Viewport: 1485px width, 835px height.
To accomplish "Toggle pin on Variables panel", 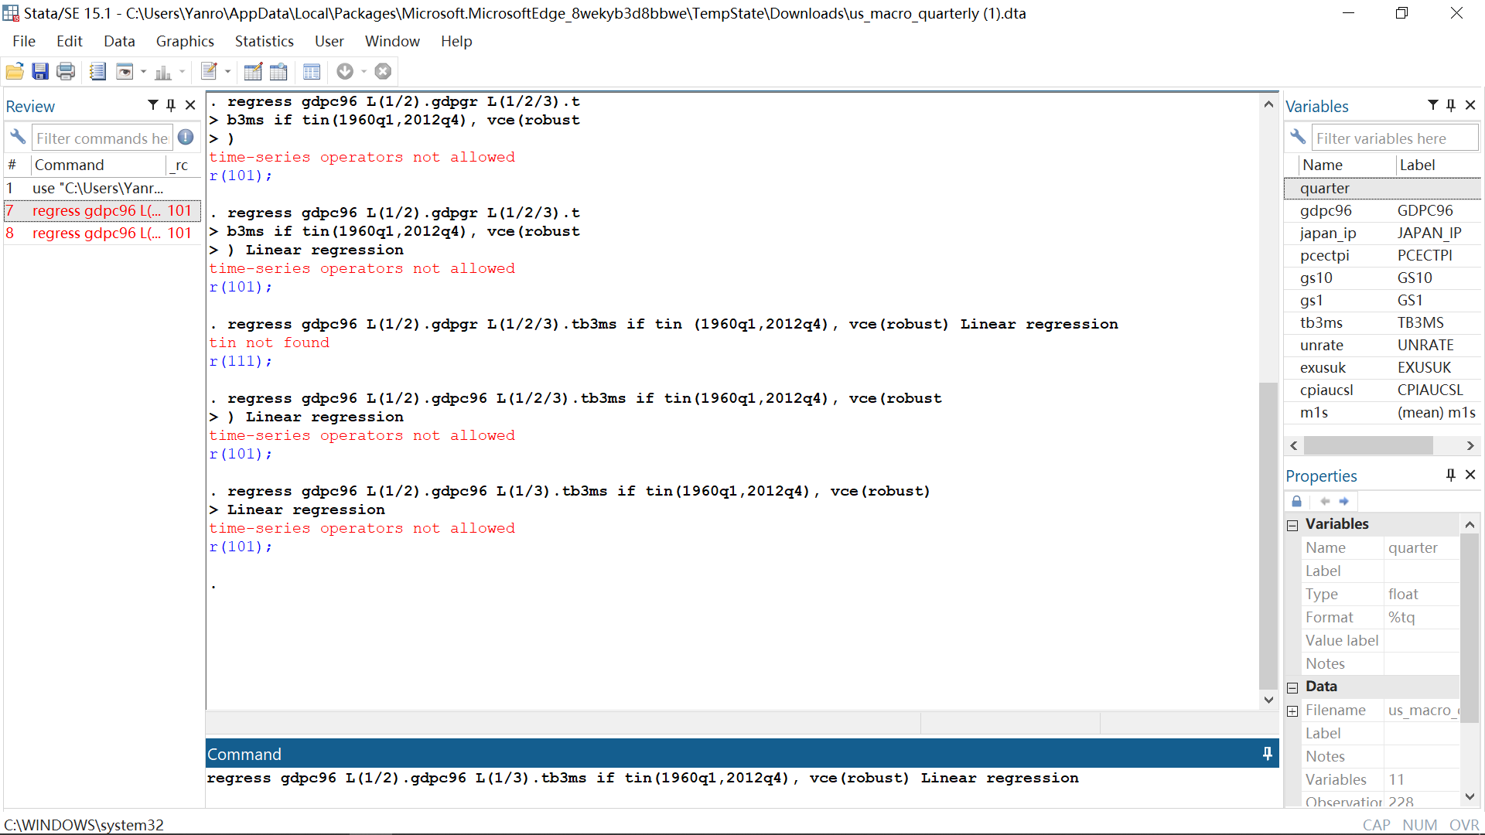I will (1451, 105).
